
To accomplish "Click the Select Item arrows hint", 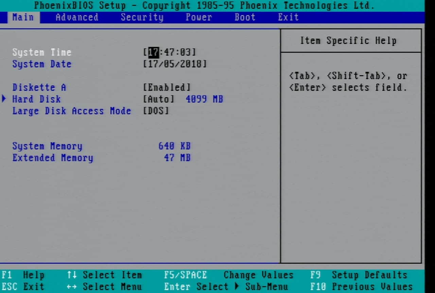I will pyautogui.click(x=104, y=275).
